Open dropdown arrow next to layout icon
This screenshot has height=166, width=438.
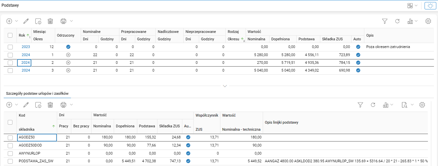point(416,6)
